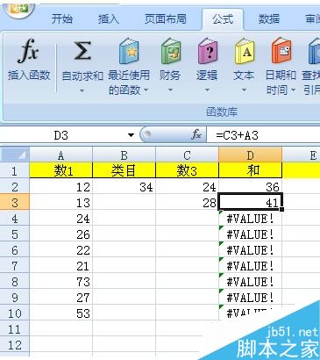Click cell A8 containing 73
This screenshot has height=360, width=320.
(60, 281)
